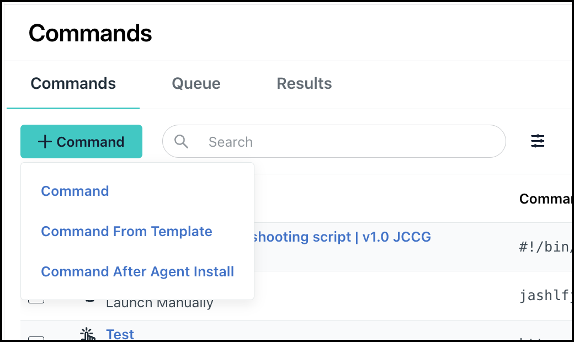Select the Commands tab

click(73, 84)
